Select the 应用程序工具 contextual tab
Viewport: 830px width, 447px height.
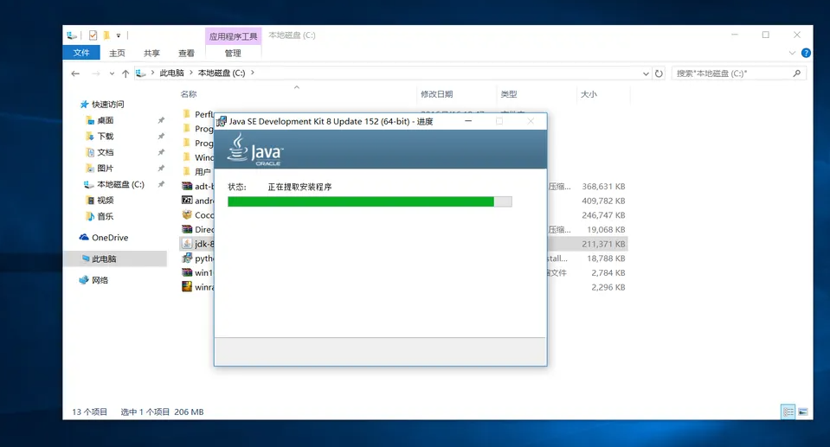233,36
